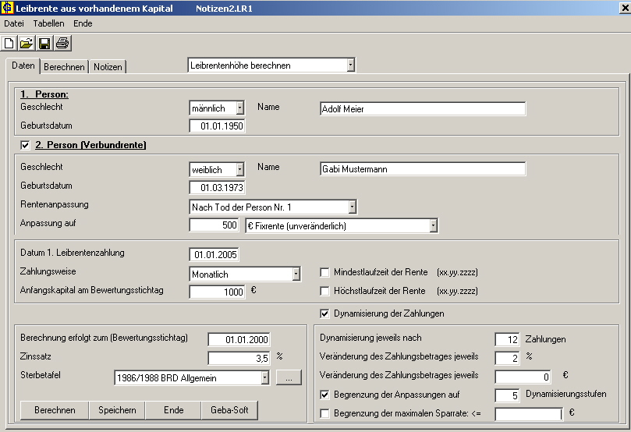Enable Höchstlaufzeit der Rente checkbox
631x432 pixels.
[325, 291]
